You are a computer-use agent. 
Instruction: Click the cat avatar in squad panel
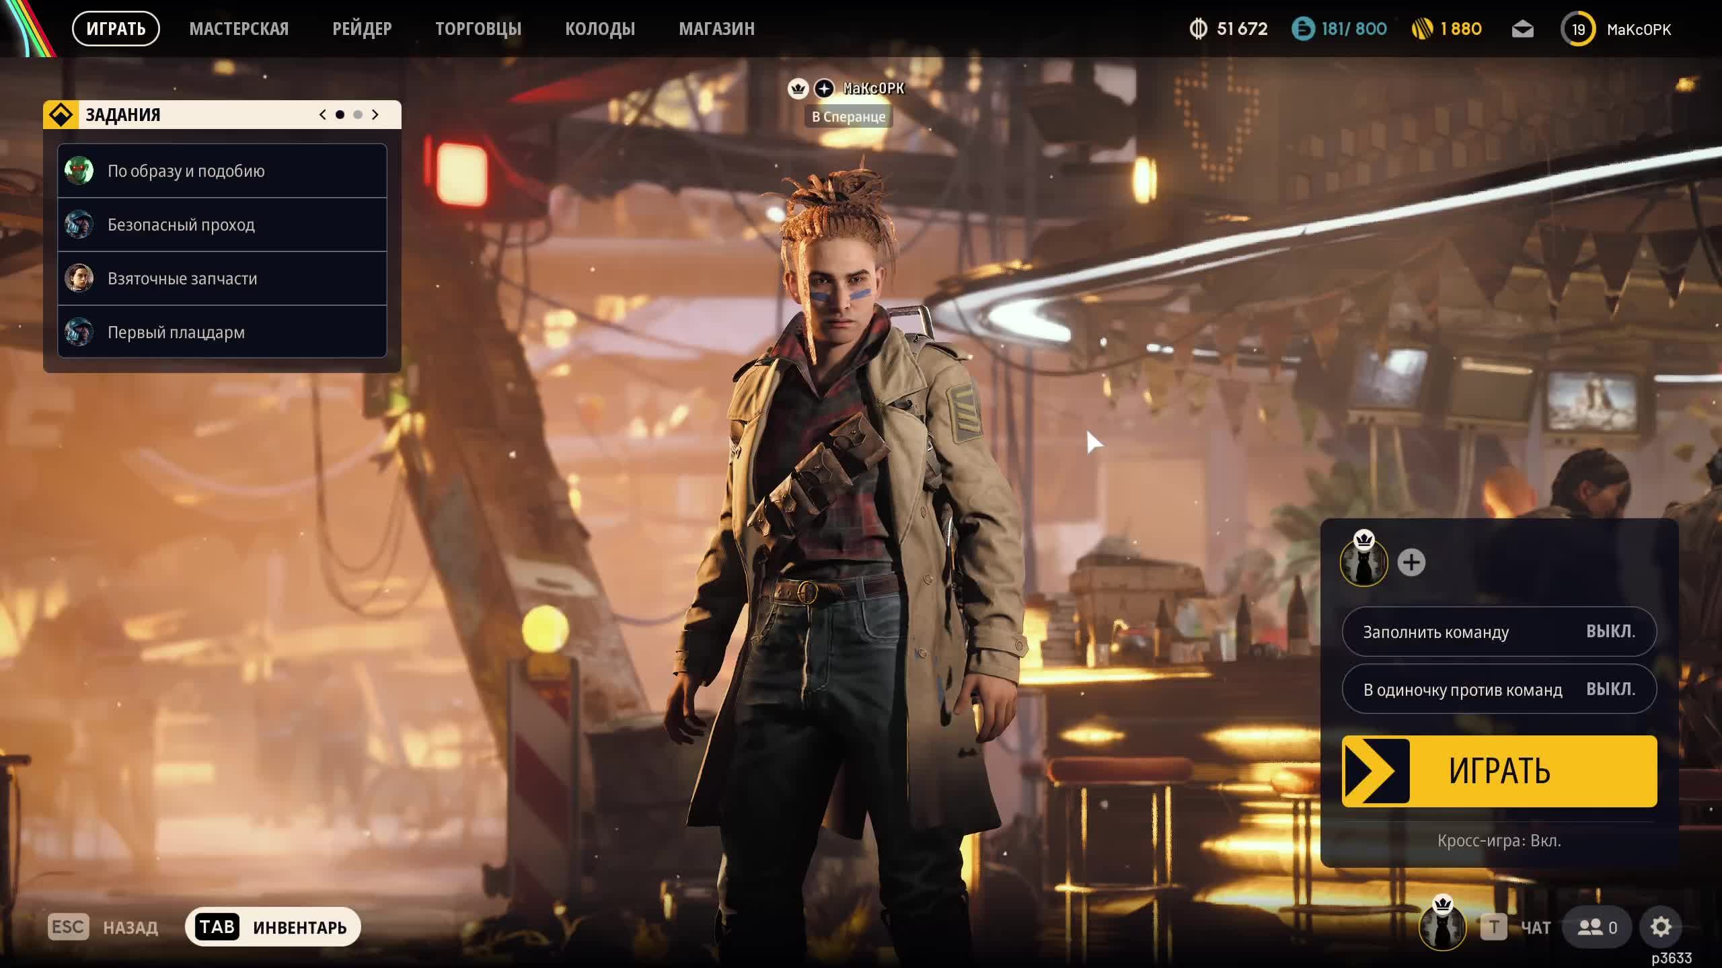(x=1363, y=563)
